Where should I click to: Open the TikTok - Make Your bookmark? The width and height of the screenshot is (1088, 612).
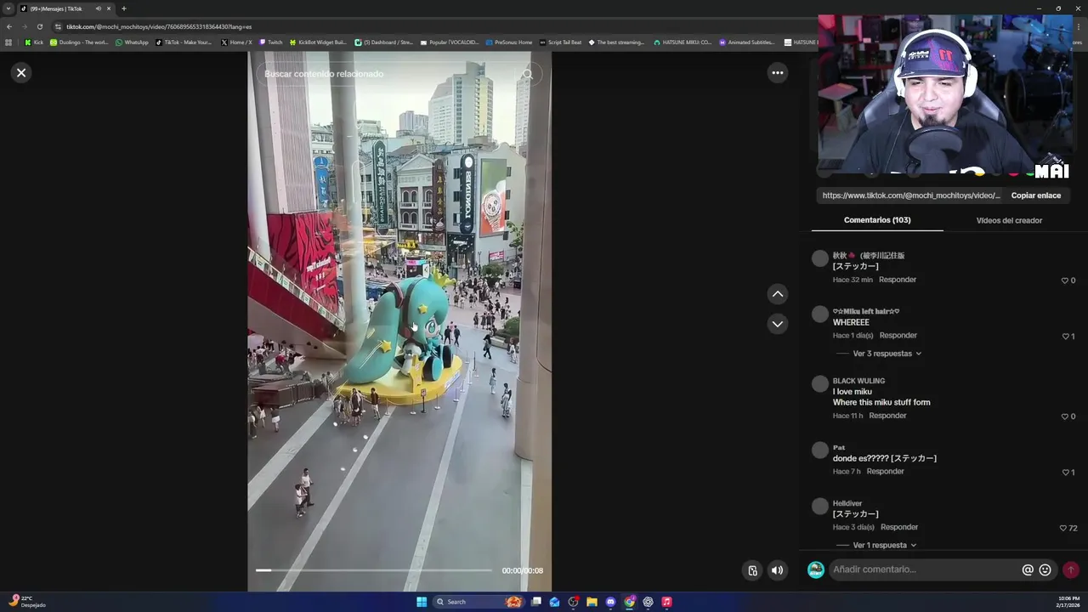click(x=184, y=42)
